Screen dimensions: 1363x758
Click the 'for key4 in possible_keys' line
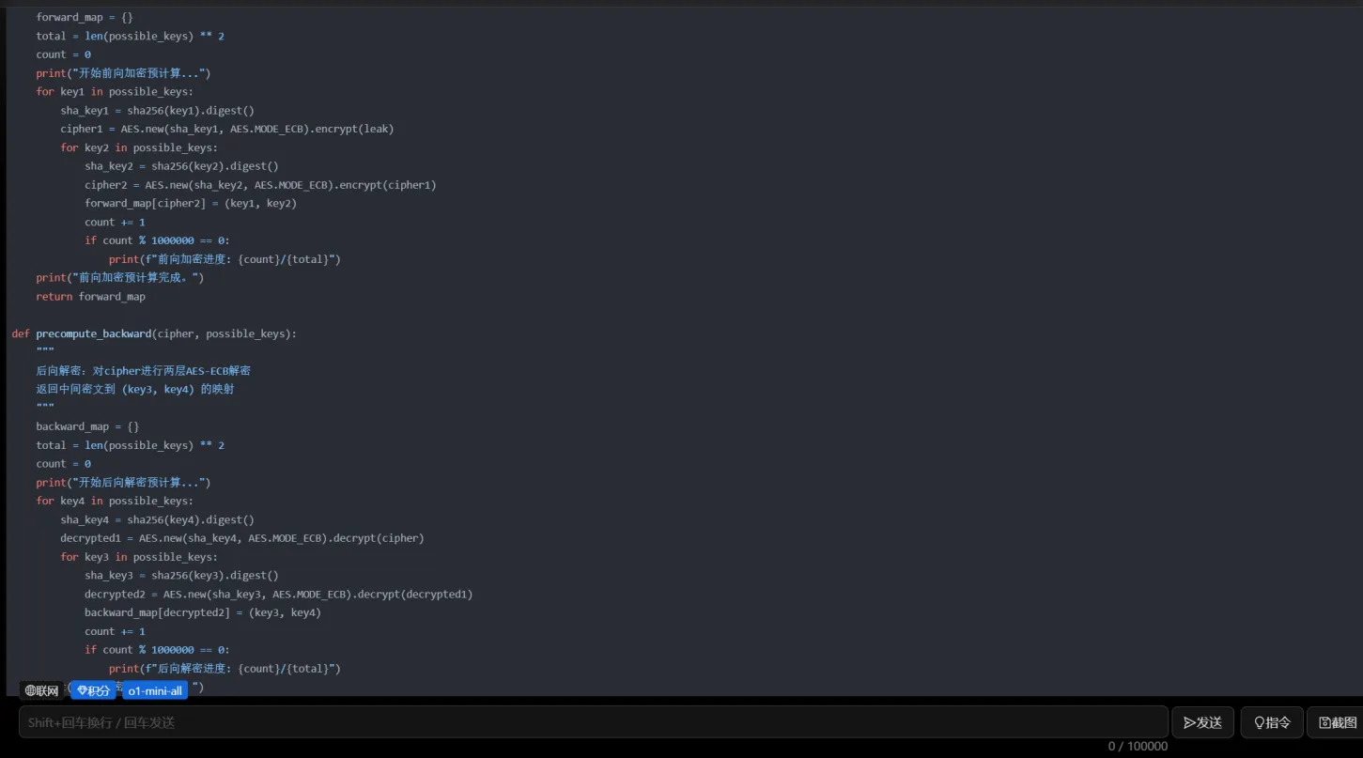pos(115,501)
